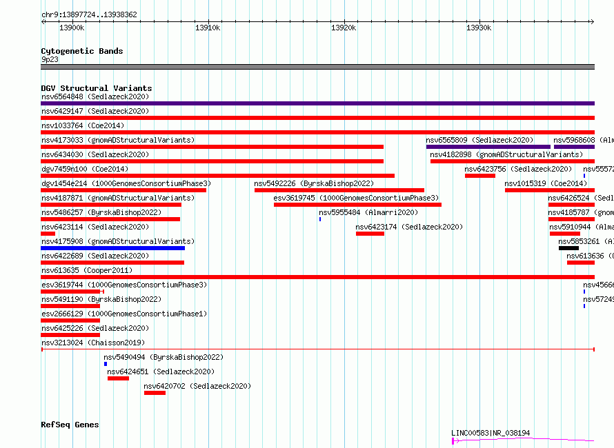Click the dgv1454e214 1000GenomesConsortiumPhase3 label
This screenshot has height=448, width=614.
[126, 183]
